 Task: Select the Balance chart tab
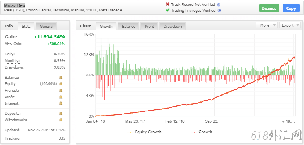tap(129, 27)
